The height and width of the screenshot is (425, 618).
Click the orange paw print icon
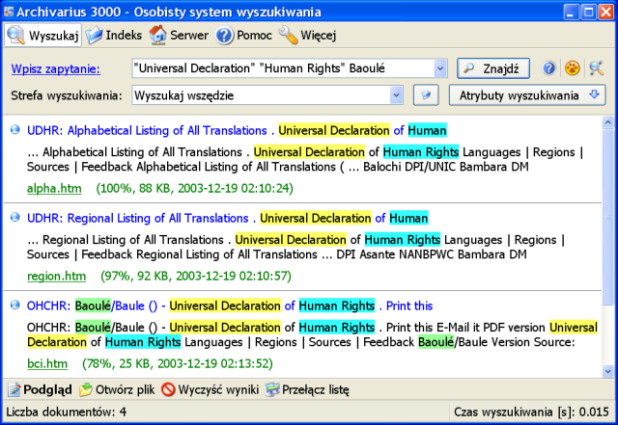pyautogui.click(x=573, y=69)
